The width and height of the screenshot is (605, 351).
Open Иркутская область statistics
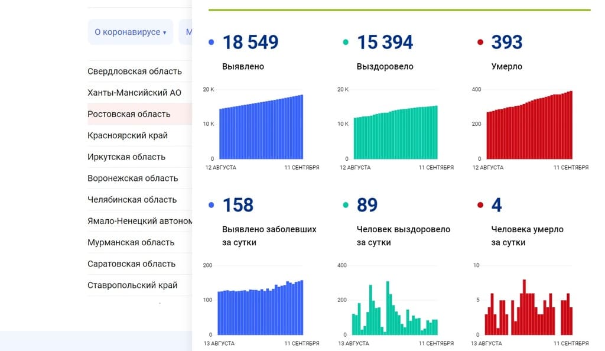coord(126,157)
